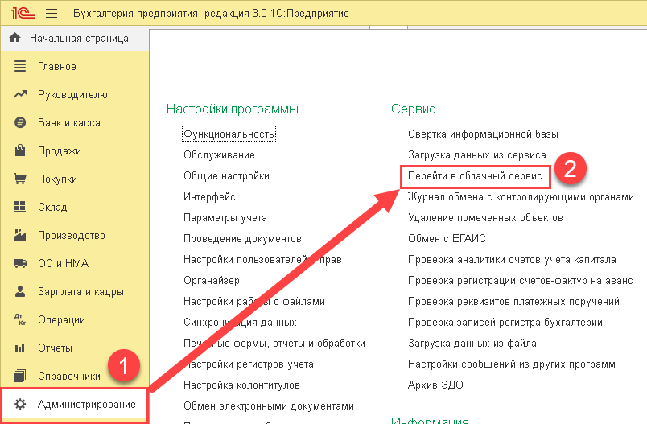Open Настройки регистров учета link
Screen dimensions: 647x424
point(249,364)
